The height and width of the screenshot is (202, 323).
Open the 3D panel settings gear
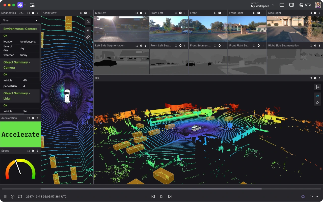tap(315, 78)
